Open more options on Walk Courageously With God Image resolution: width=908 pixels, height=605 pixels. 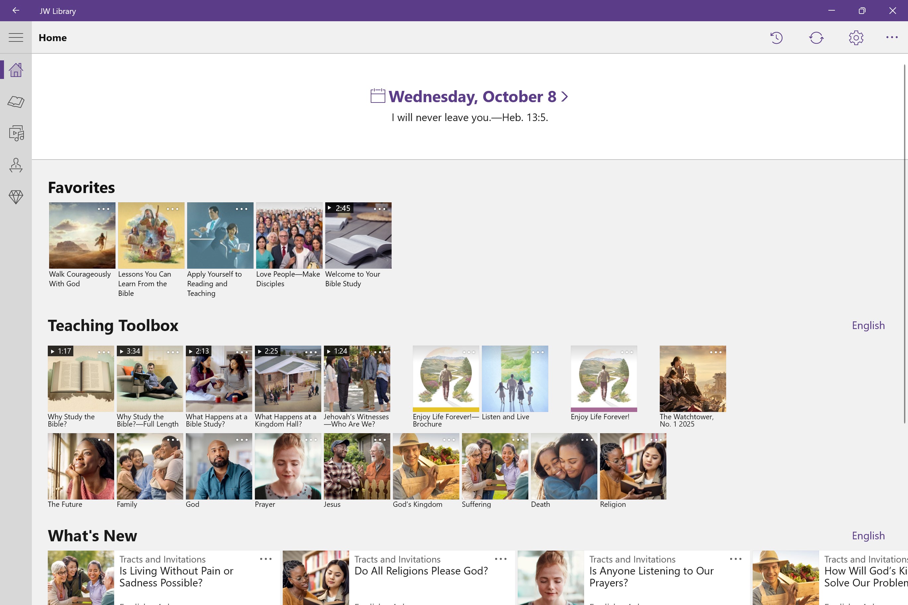104,209
